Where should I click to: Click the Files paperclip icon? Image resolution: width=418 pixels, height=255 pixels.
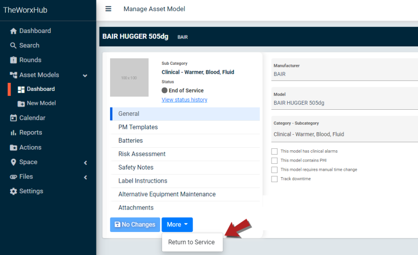pyautogui.click(x=13, y=177)
